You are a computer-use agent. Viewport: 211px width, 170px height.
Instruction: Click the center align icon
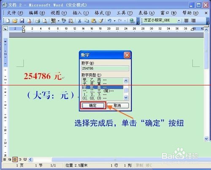tap(186, 21)
